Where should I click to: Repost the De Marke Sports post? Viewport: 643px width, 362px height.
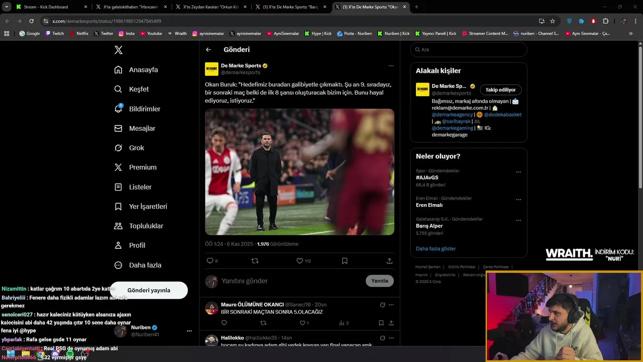255,261
